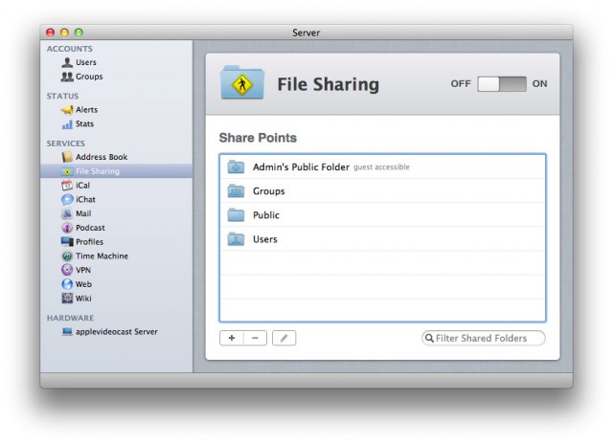Select the Address Book service icon
This screenshot has height=444, width=613.
[67, 157]
